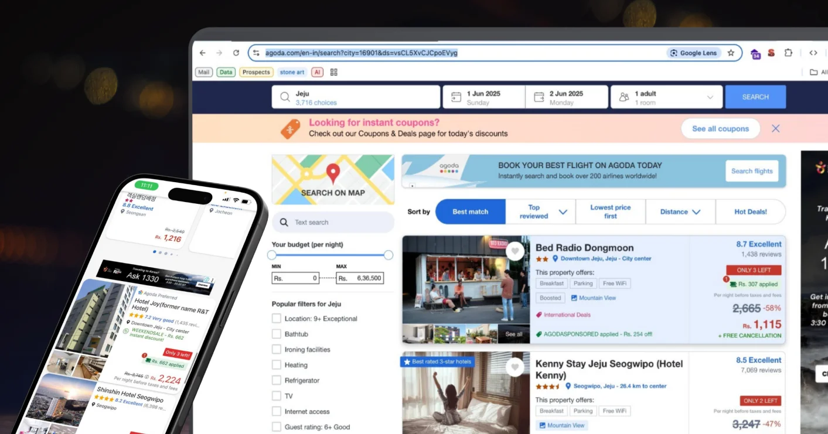
Task: Open the Data bookmark
Action: [x=226, y=72]
